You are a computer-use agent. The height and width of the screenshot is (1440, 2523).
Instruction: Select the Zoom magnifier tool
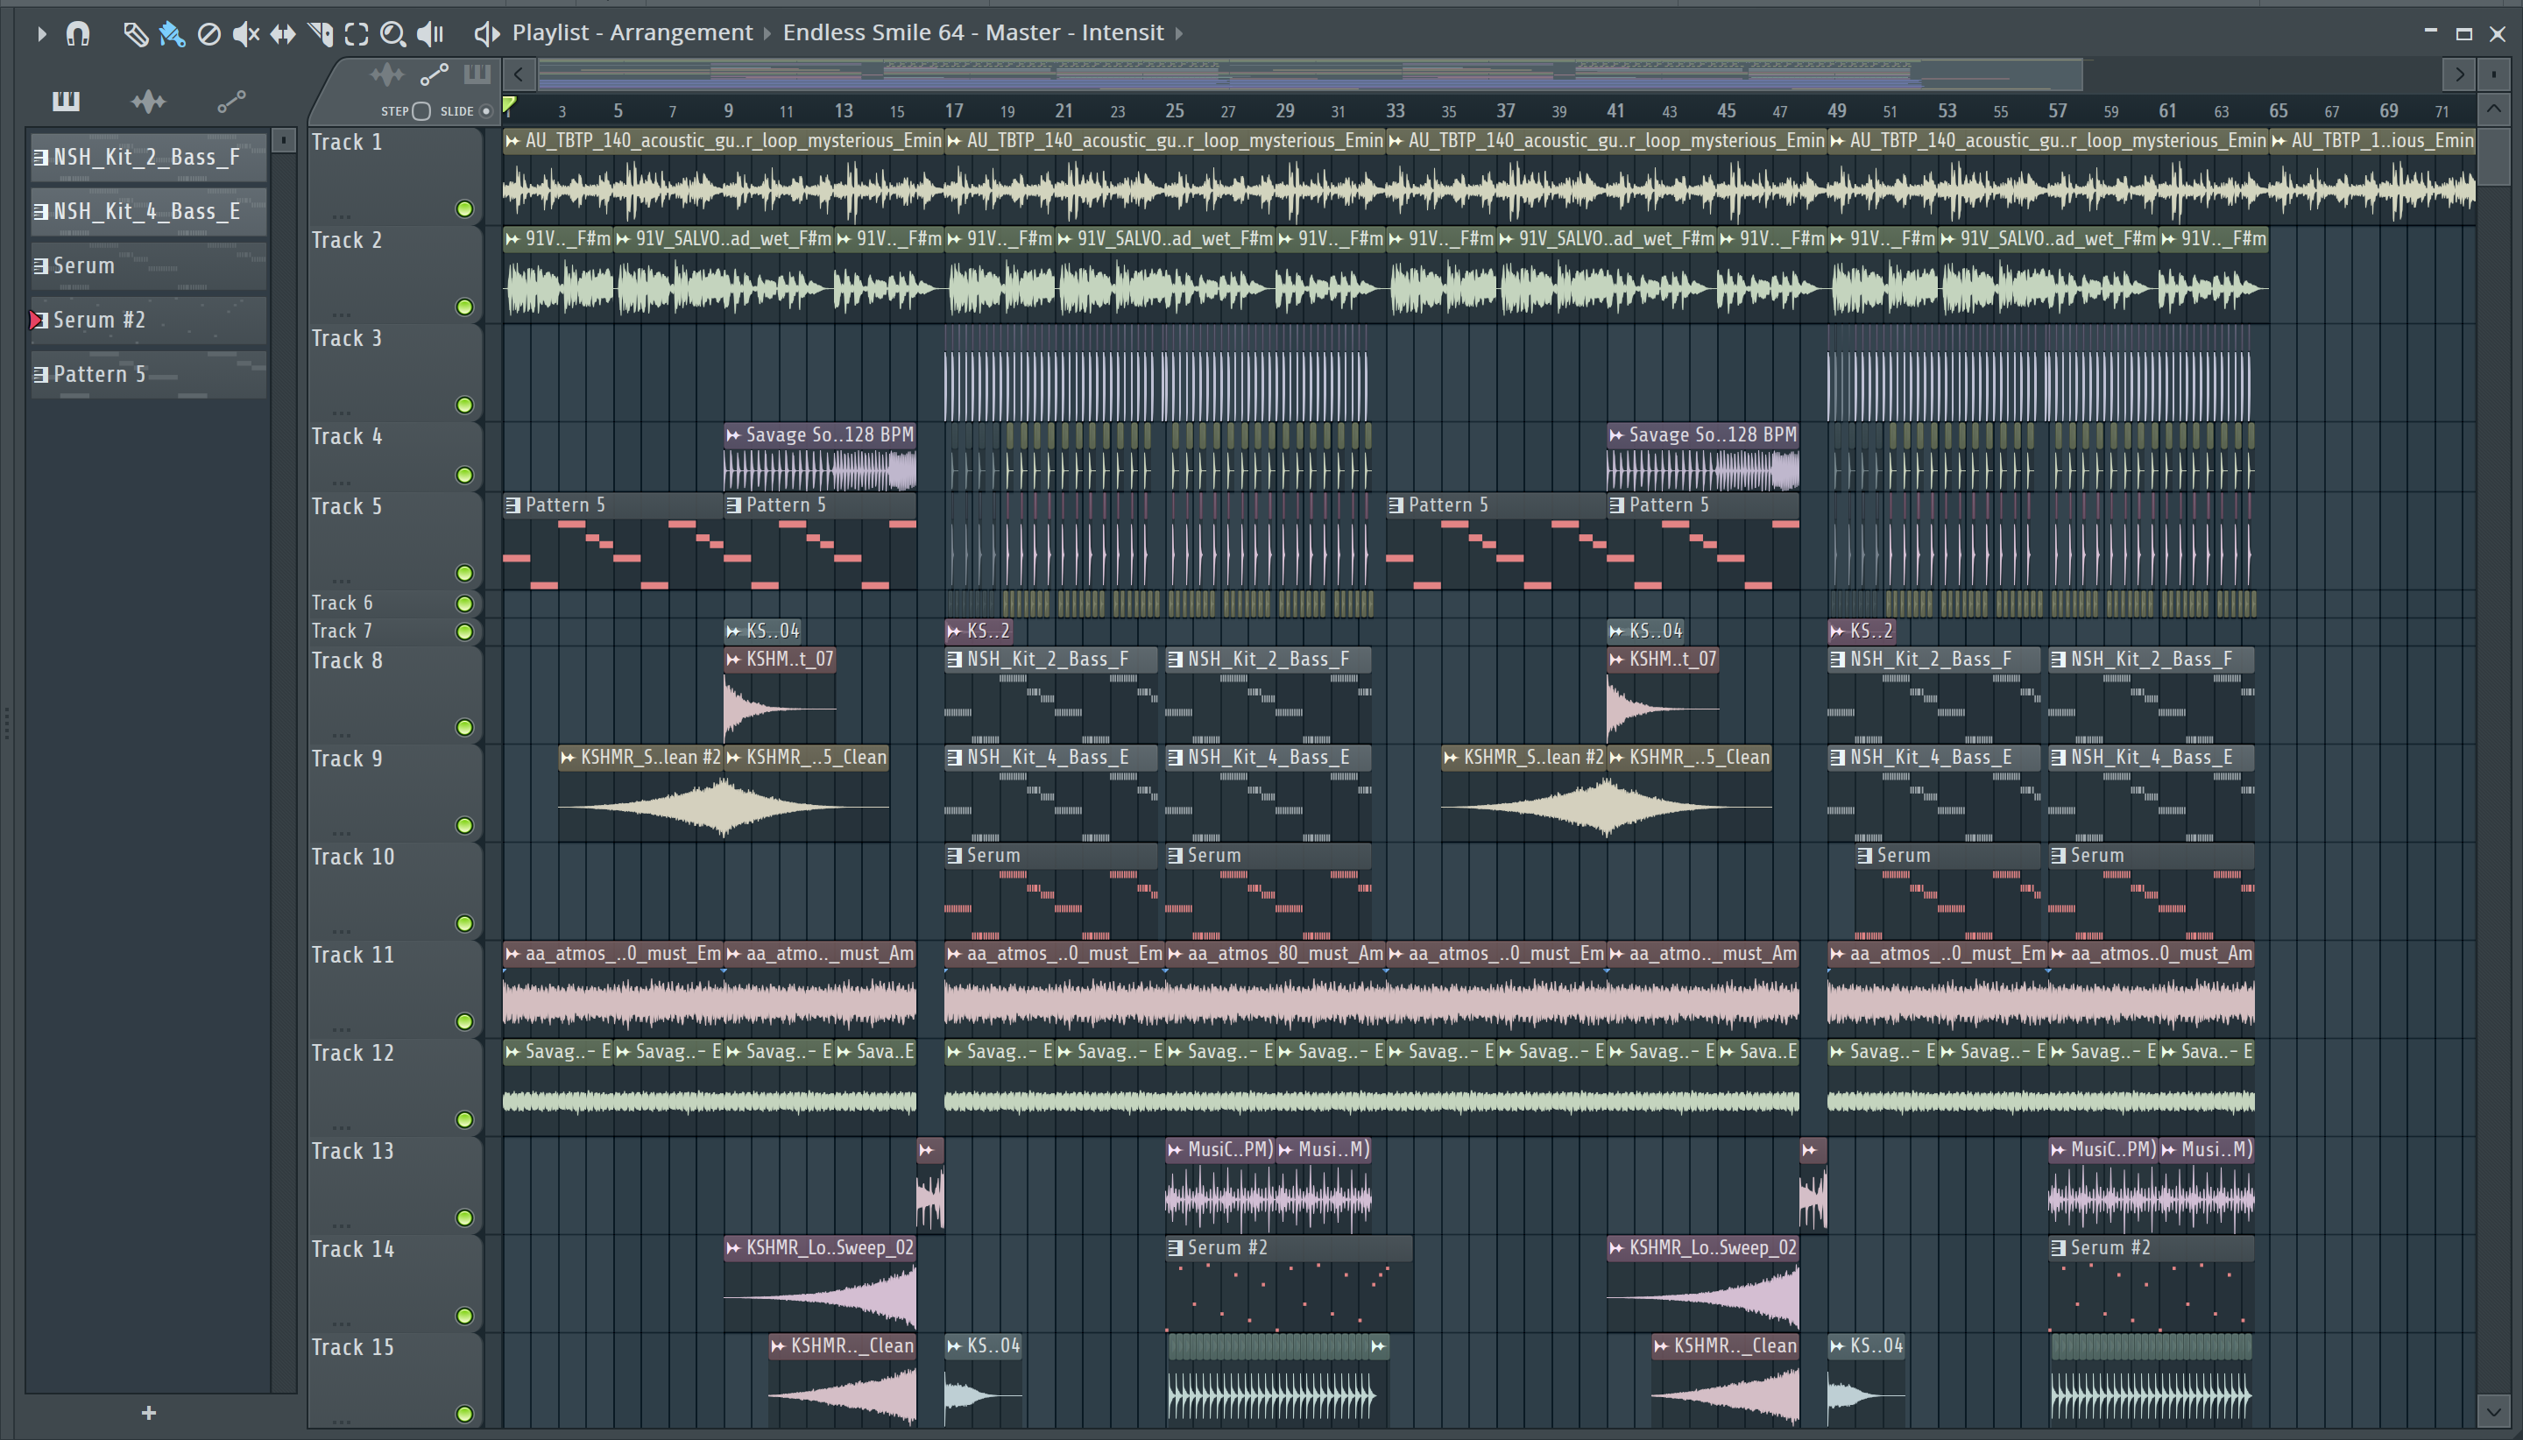coord(392,33)
